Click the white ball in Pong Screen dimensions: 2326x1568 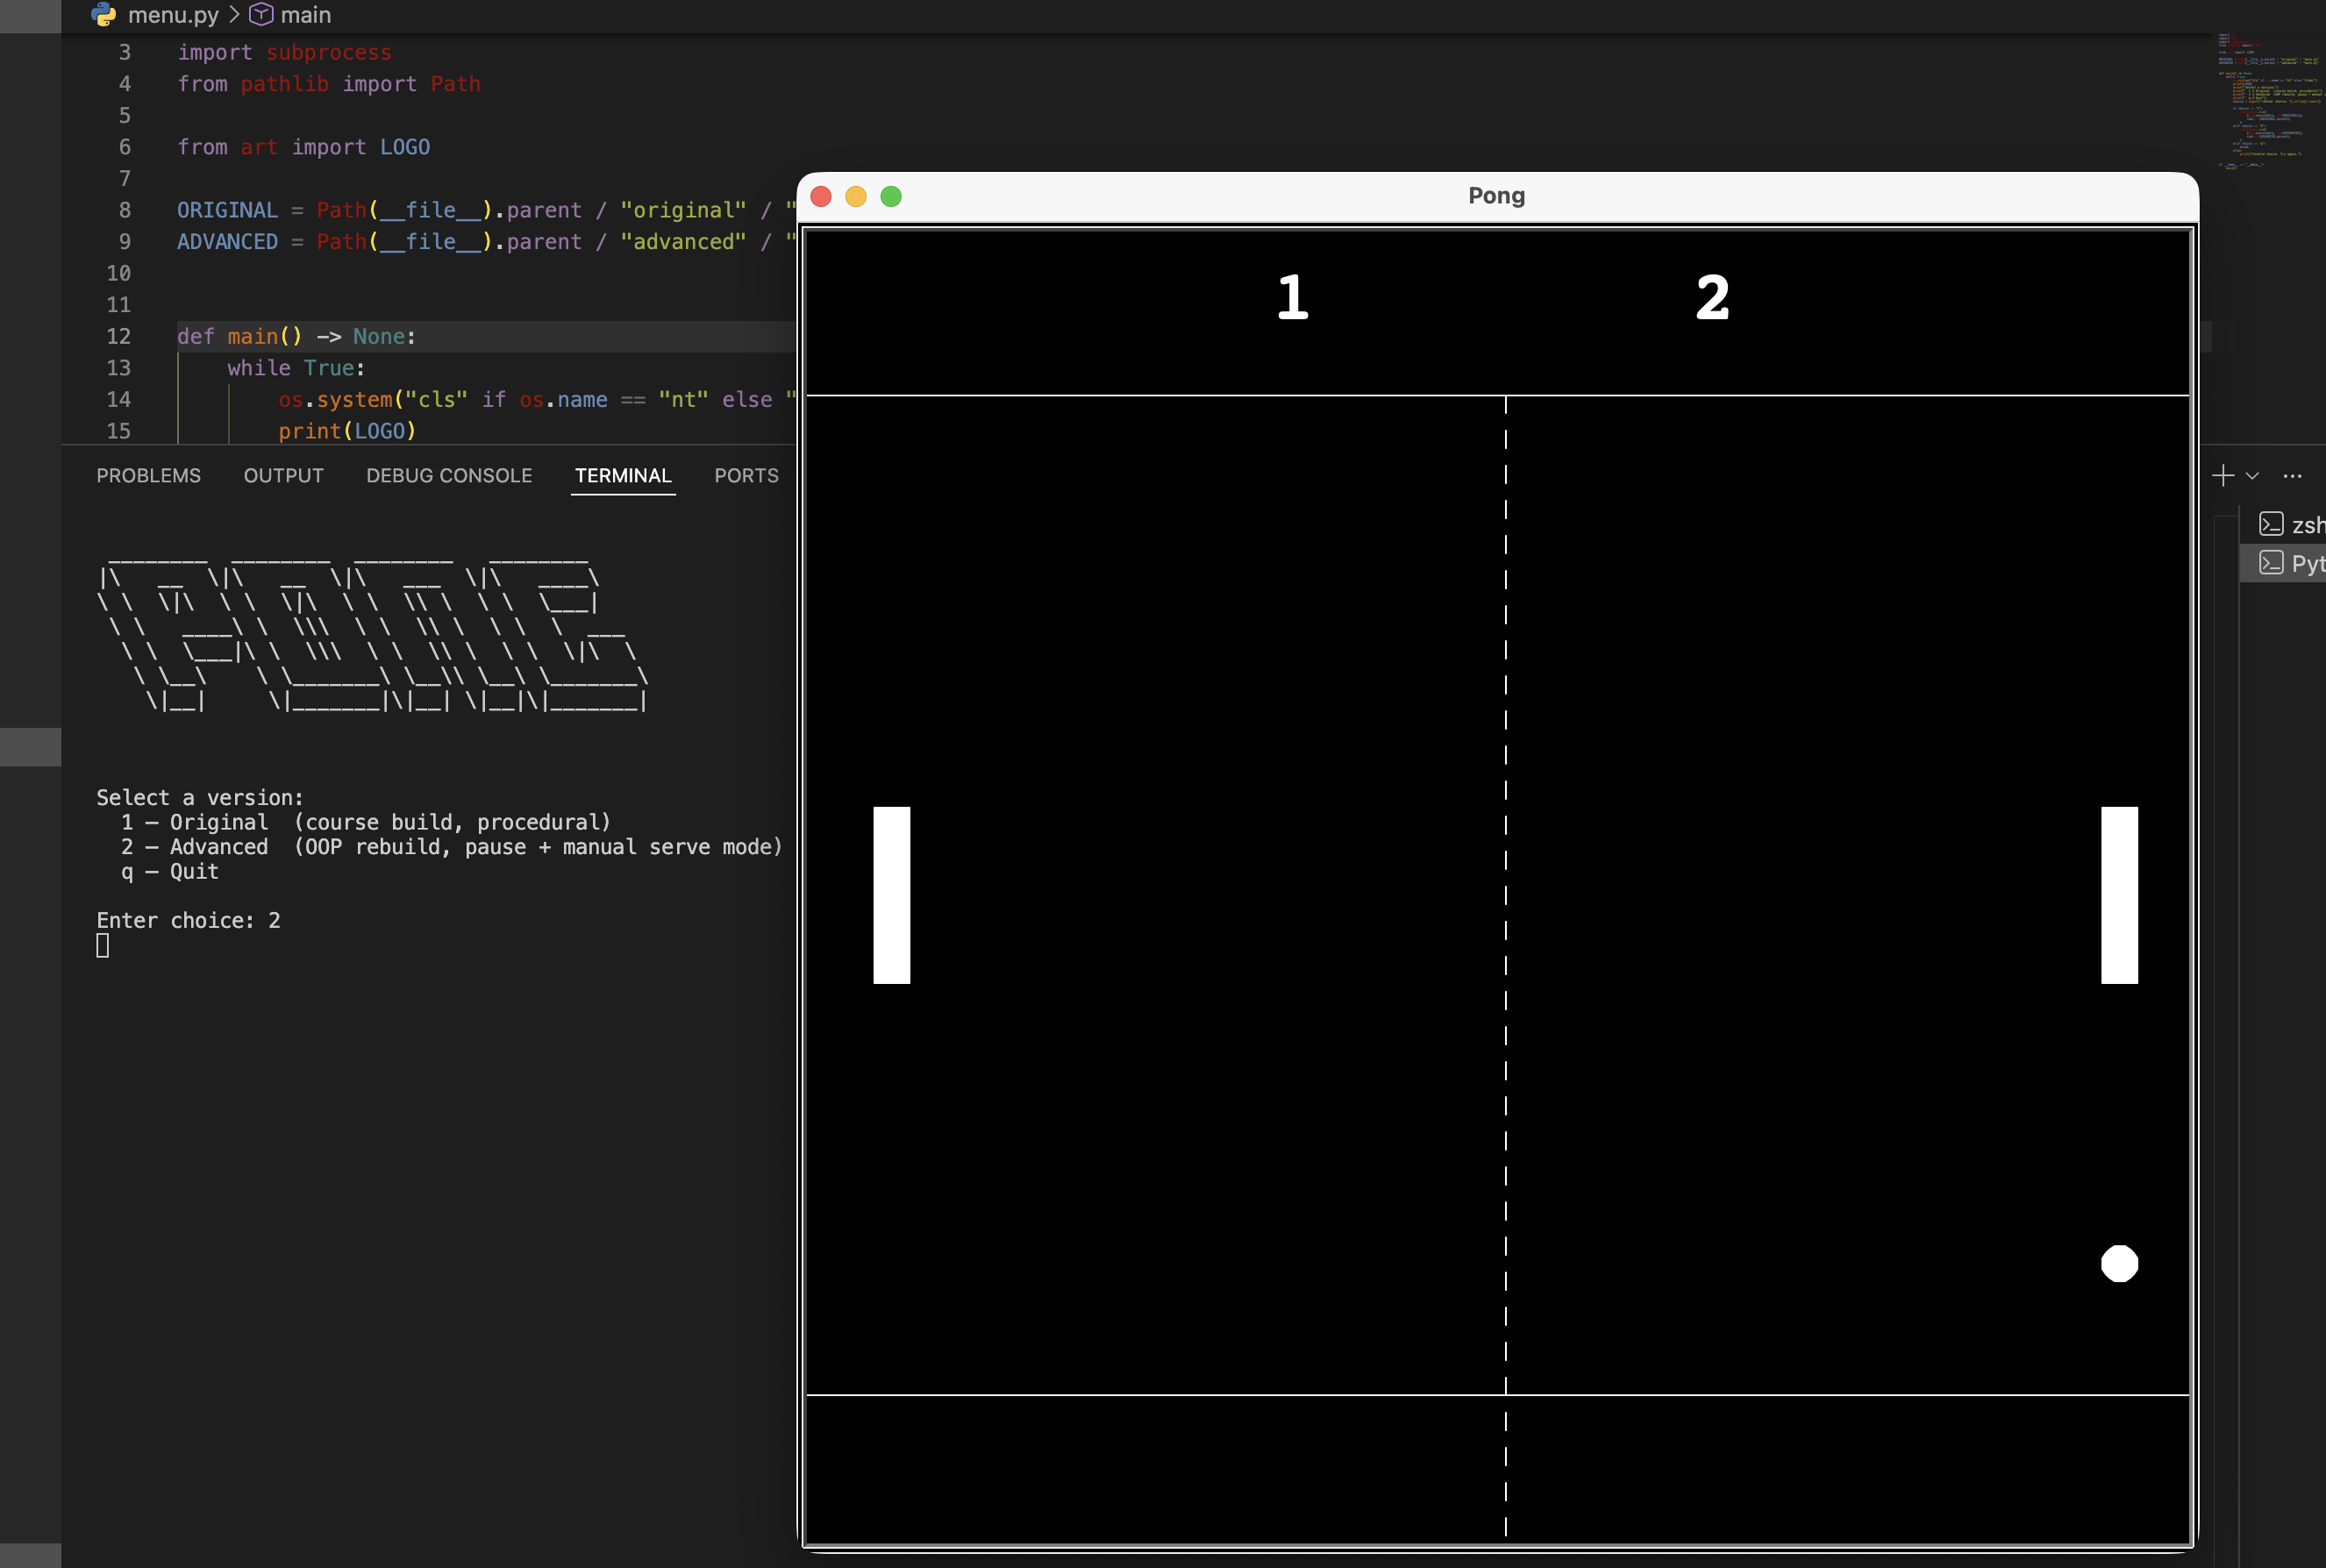coord(2119,1263)
